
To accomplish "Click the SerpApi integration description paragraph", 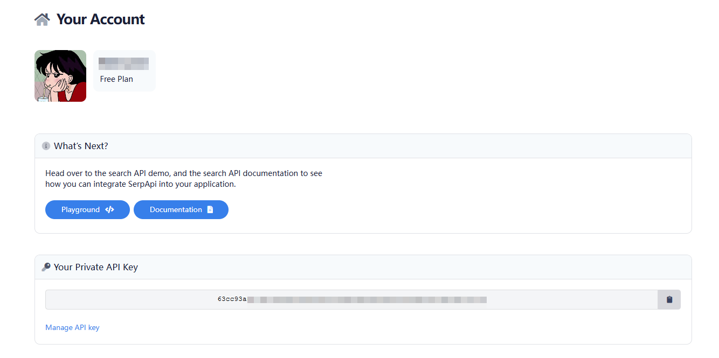I will coord(183,179).
